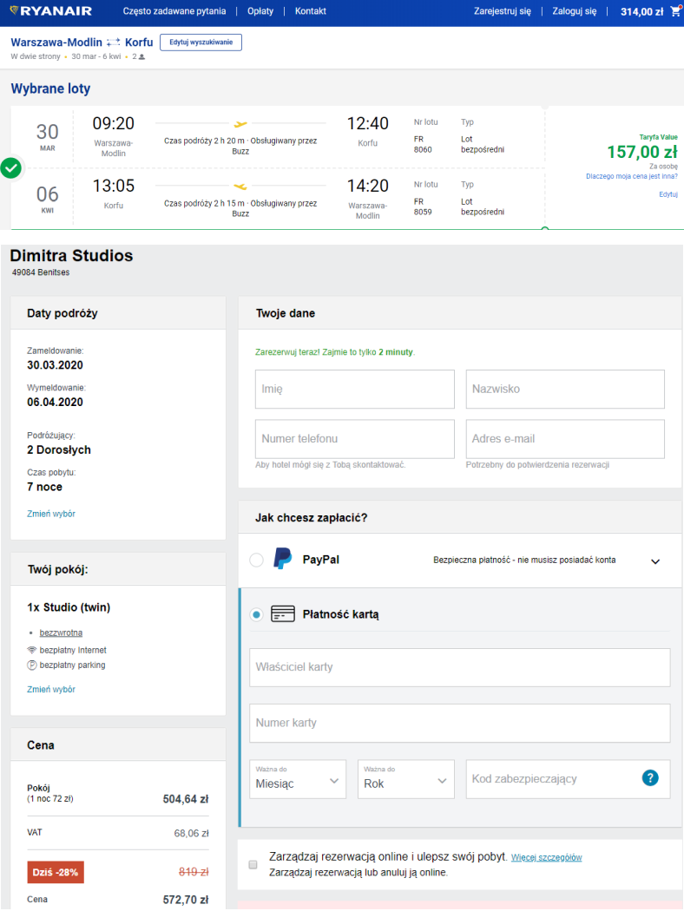Click Zmień wybór under Twój pokój
Viewport: 684px width, 911px height.
pos(51,689)
